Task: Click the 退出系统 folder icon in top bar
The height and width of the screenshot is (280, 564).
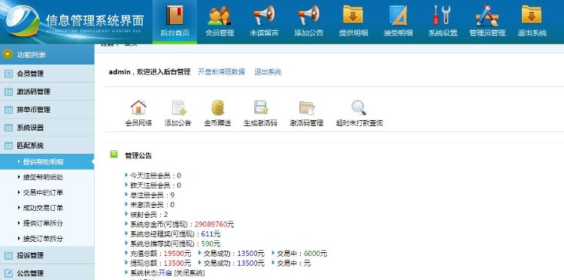Action: click(x=532, y=15)
